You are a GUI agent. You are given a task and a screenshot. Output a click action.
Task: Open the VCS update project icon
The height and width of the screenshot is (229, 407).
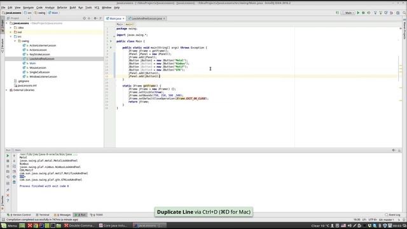[x=375, y=13]
